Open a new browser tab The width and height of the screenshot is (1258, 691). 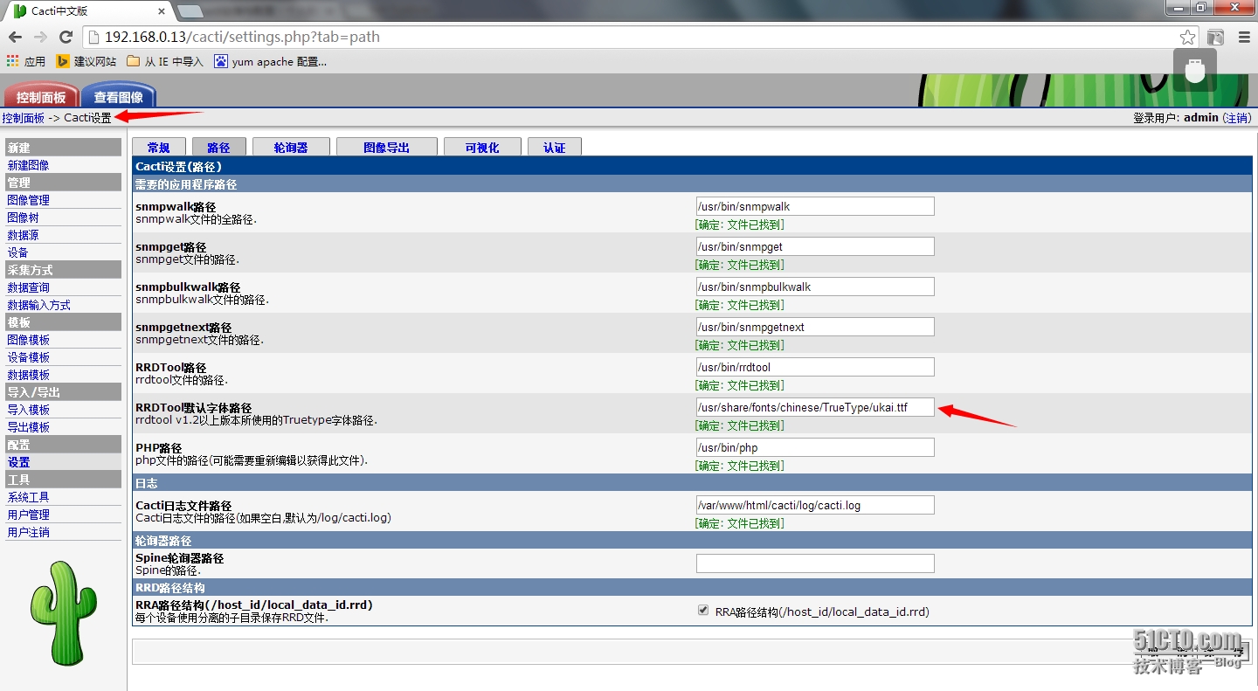190,11
